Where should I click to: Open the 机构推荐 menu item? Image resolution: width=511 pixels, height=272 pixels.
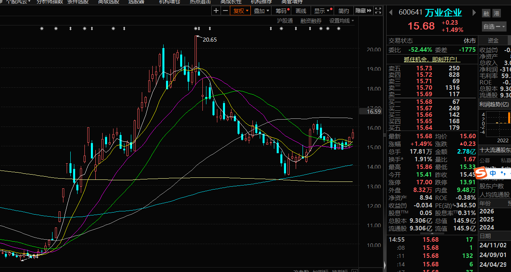click(261, 2)
